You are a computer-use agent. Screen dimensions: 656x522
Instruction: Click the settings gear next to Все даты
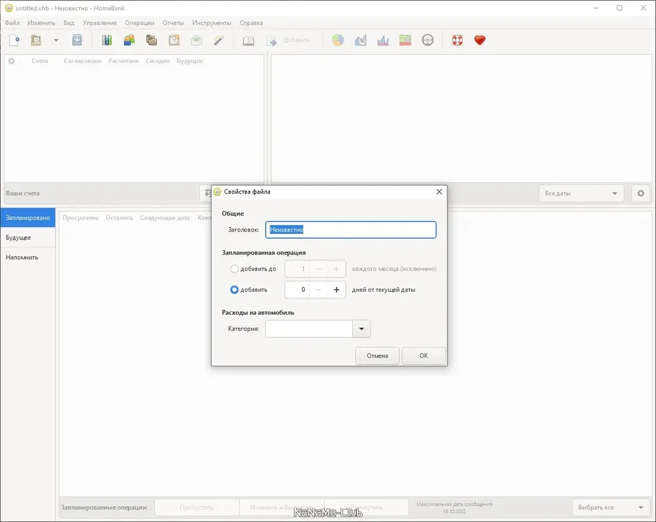tap(641, 193)
